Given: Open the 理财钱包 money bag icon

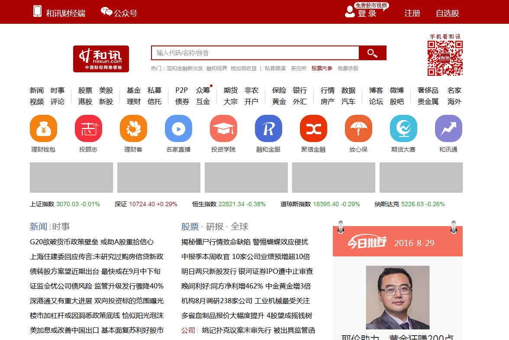Looking at the screenshot, I should [x=43, y=129].
